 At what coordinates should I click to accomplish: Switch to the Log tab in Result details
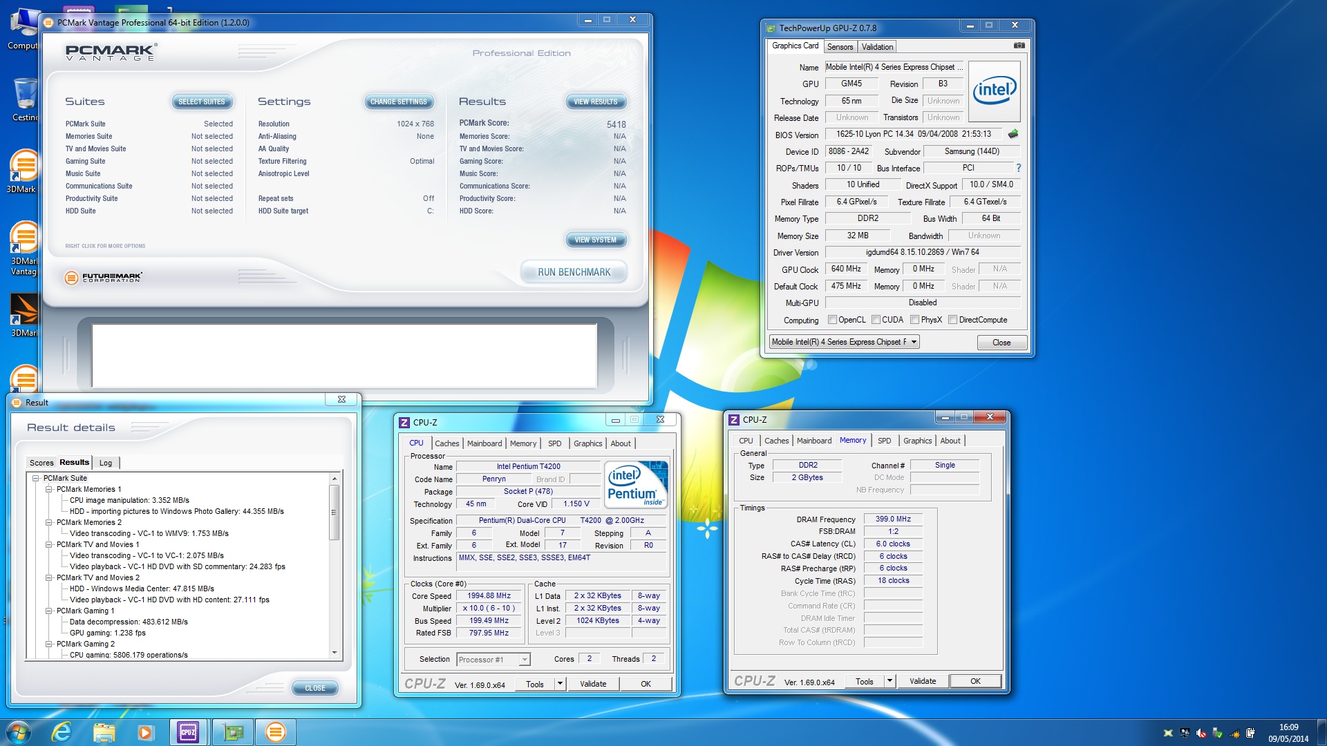106,463
